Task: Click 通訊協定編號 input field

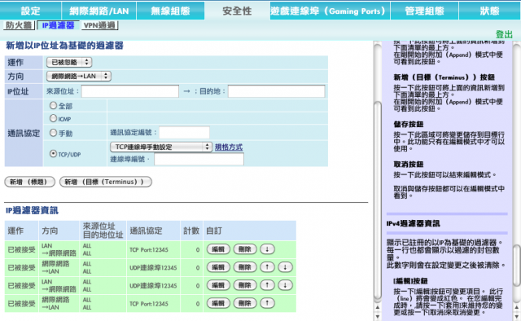Action: 185,132
